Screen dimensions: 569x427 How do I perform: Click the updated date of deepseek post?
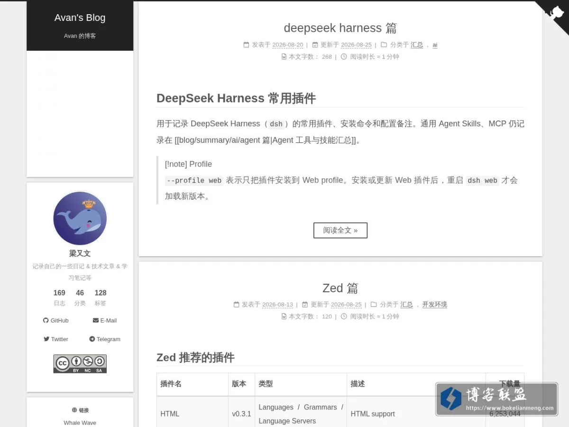356,45
